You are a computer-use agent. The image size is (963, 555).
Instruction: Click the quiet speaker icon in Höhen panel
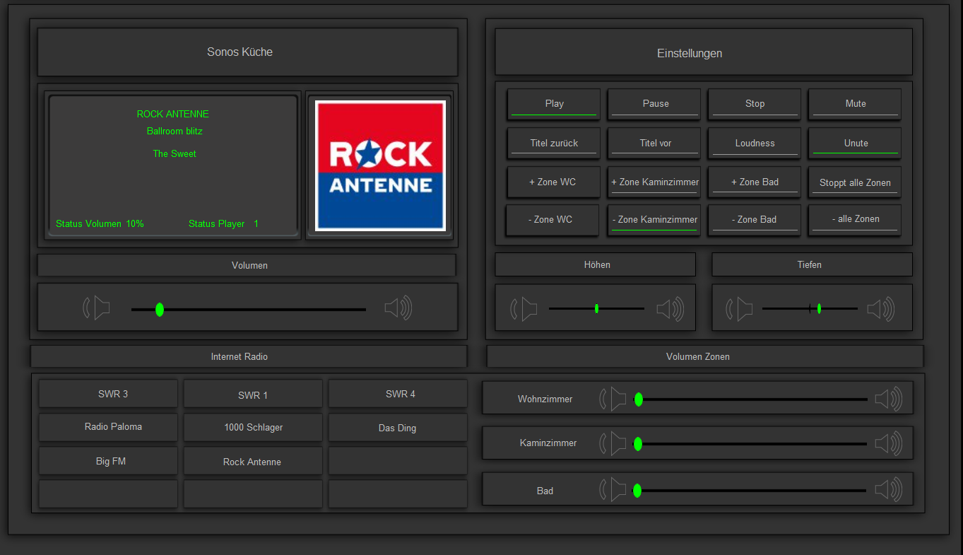click(524, 309)
